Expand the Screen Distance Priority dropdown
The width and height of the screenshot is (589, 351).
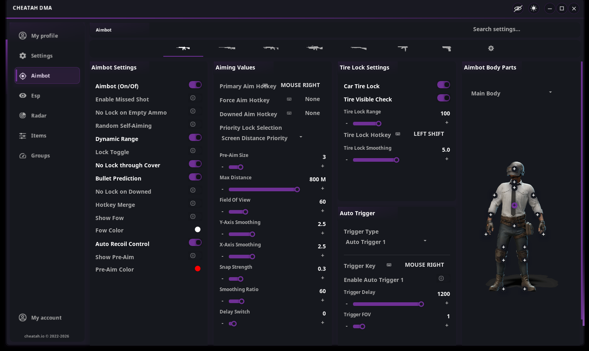[x=262, y=138]
